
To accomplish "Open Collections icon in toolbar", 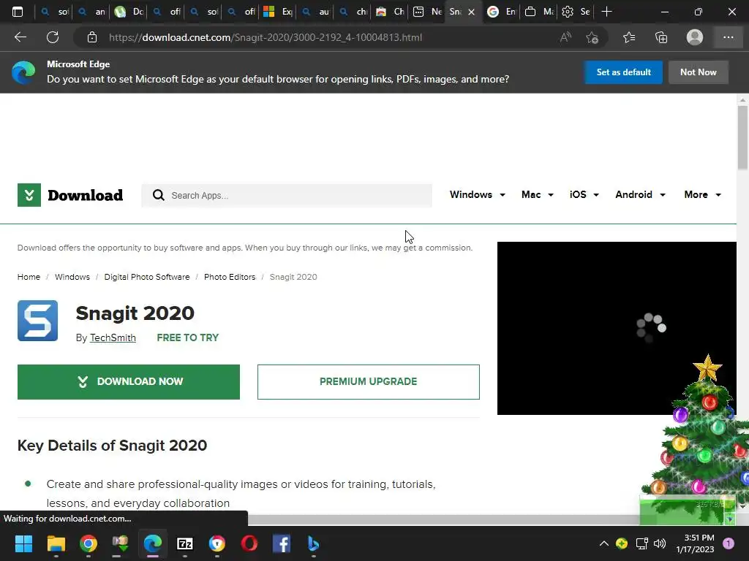I will (x=661, y=37).
